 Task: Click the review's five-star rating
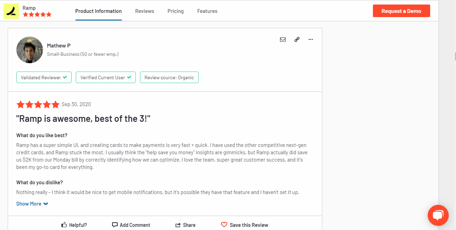tap(38, 104)
